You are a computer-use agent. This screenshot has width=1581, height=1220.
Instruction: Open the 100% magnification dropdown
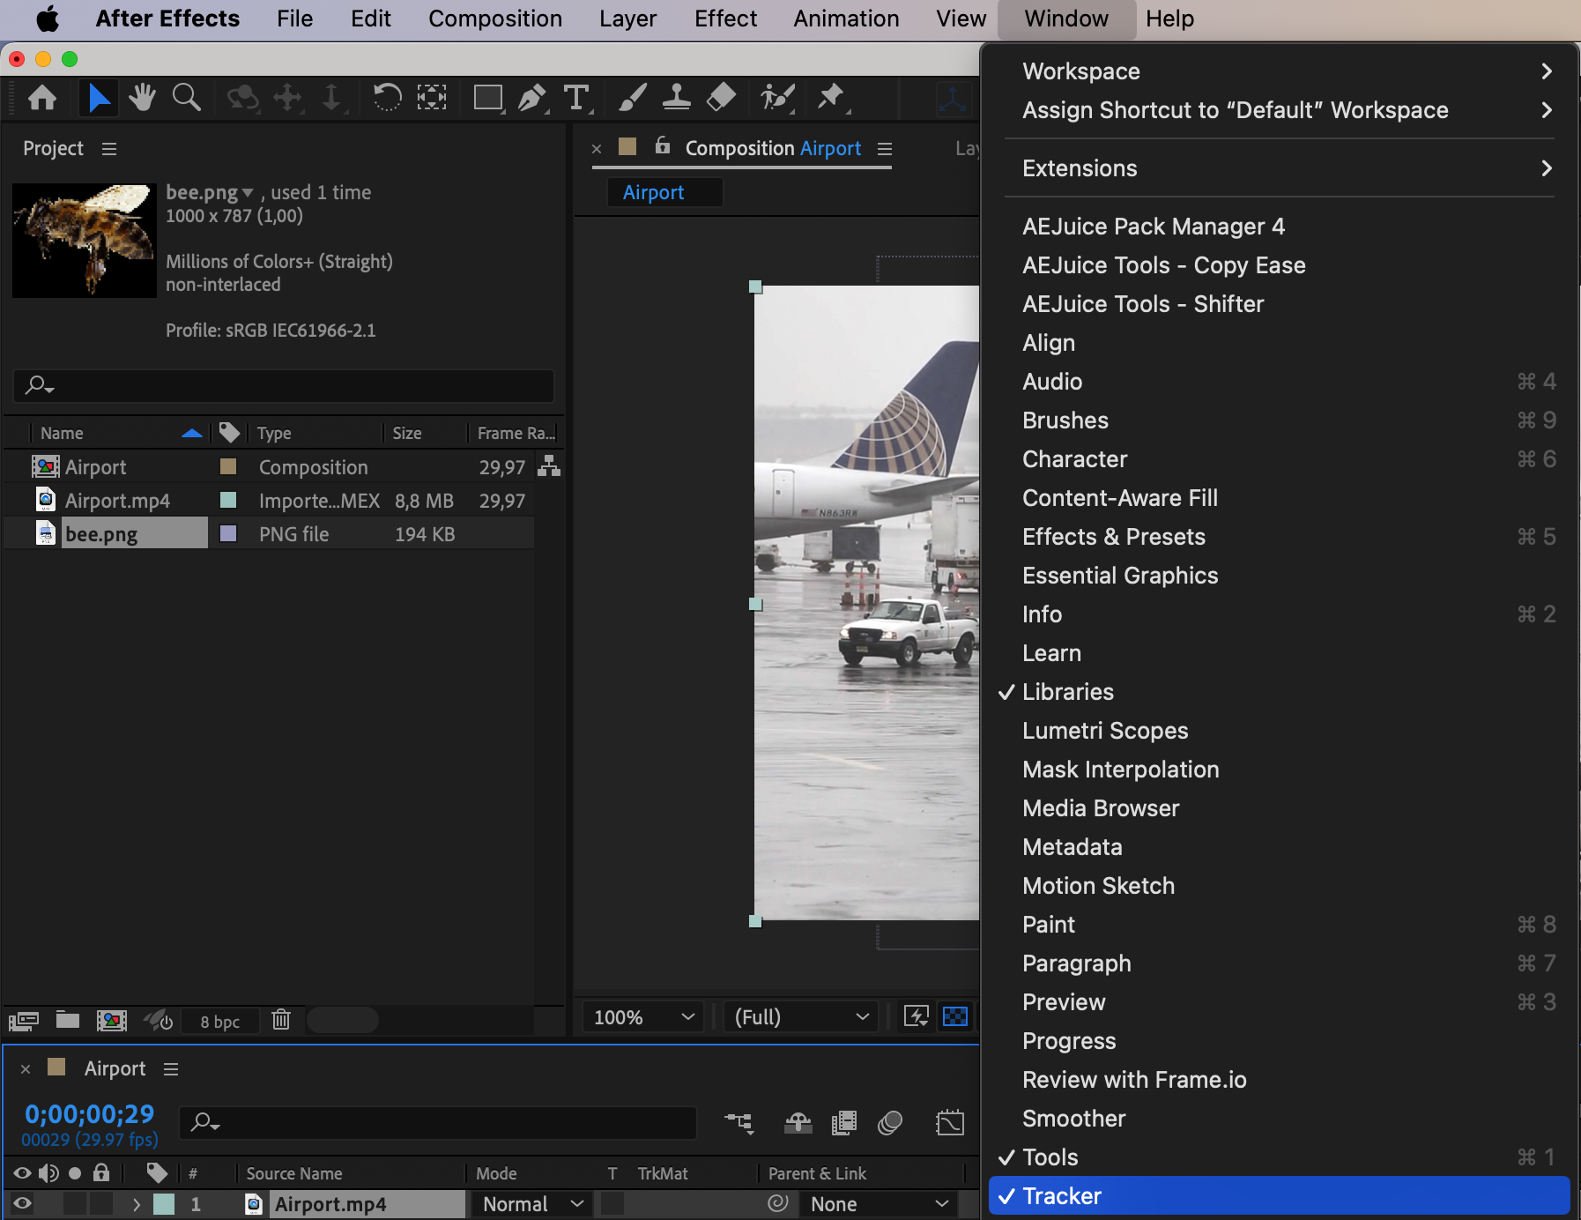pos(642,1017)
